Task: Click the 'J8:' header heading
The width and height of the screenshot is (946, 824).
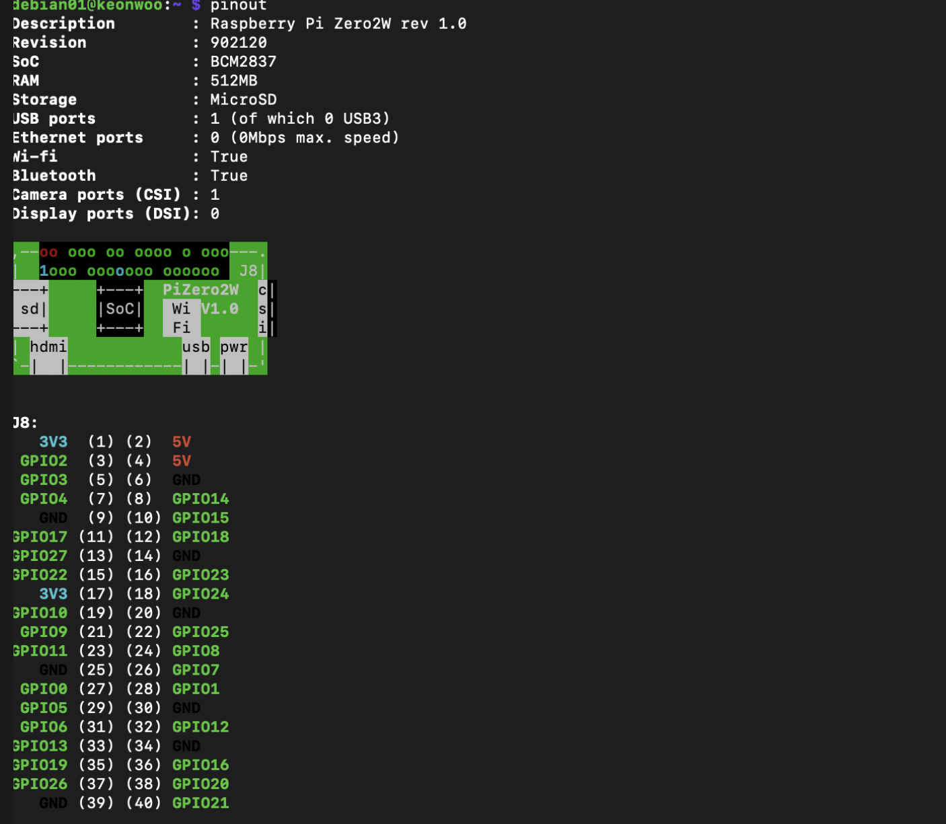Action: pyautogui.click(x=25, y=422)
